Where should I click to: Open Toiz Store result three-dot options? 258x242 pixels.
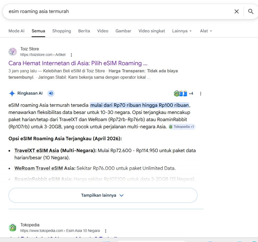[71, 55]
